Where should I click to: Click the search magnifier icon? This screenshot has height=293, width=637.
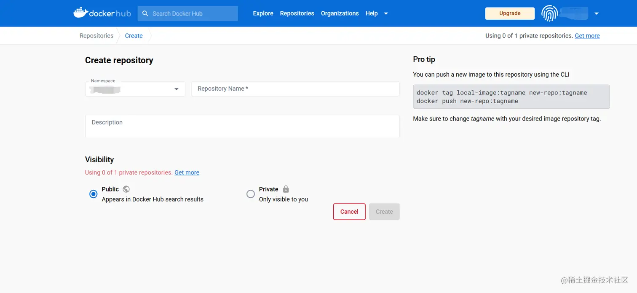(145, 13)
